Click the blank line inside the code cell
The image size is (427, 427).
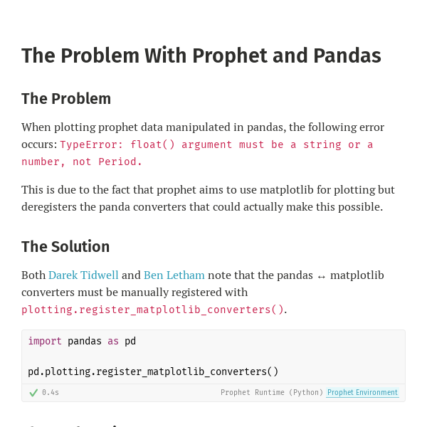[x=213, y=357]
